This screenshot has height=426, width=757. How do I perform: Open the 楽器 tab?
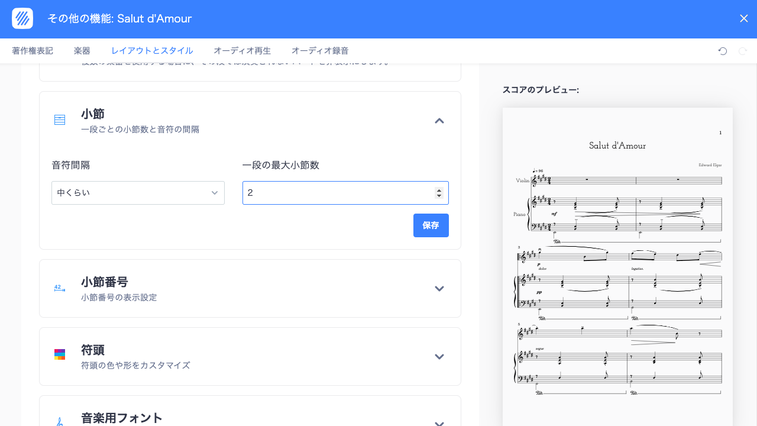(x=82, y=51)
